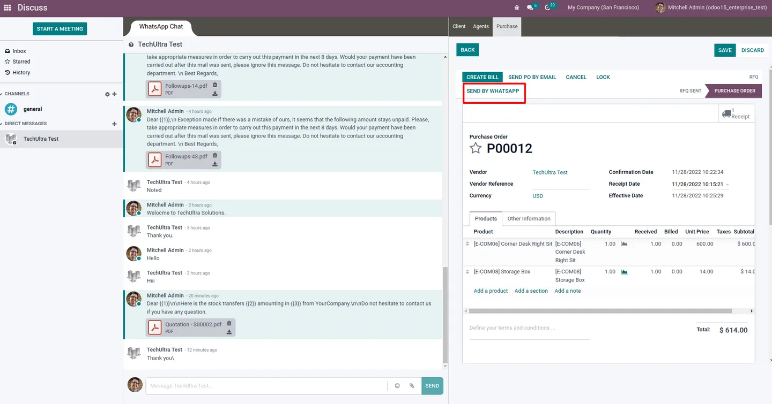Click Create Bill button
This screenshot has height=404, width=772.
tap(482, 77)
